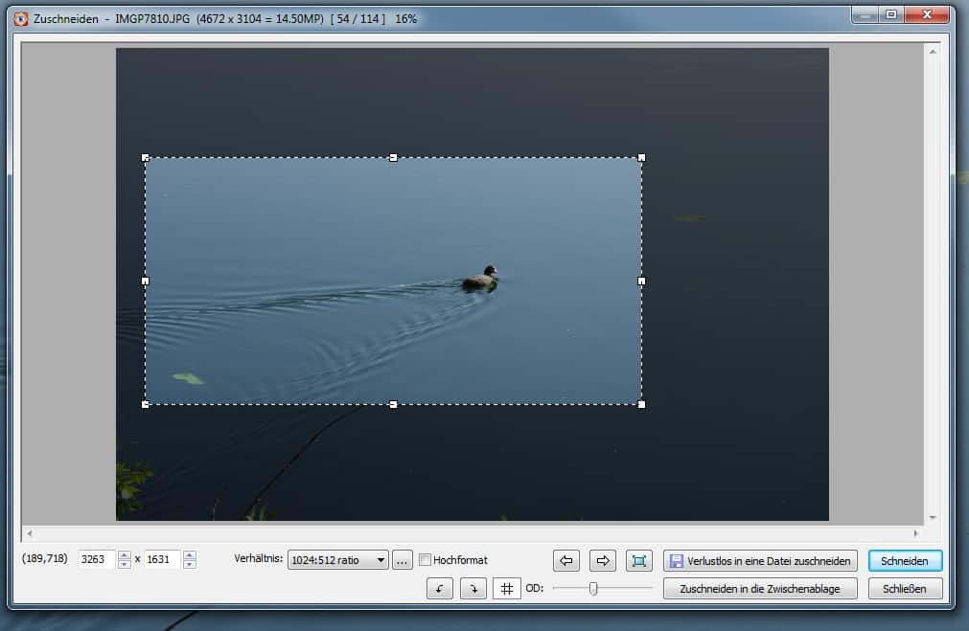Click the coot bird in the photo
The image size is (969, 631).
[481, 278]
